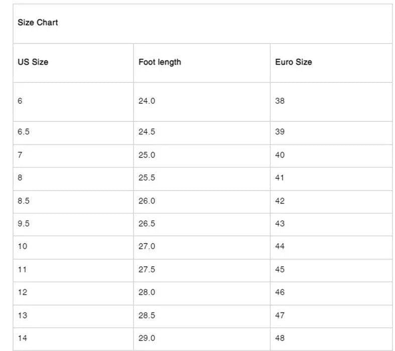Click Euro size 38 cell
This screenshot has height=351, width=395.
point(280,101)
